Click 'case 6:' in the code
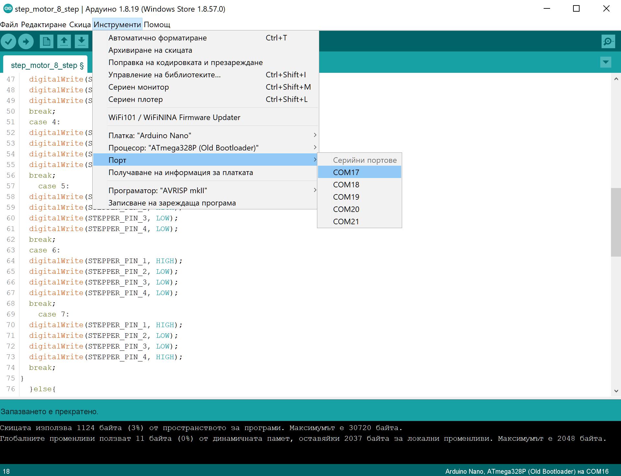 click(45, 250)
